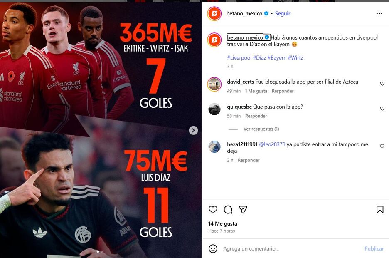Follow betano_mexico with Seguir link
Image resolution: width=389 pixels, height=258 pixels.
(283, 13)
